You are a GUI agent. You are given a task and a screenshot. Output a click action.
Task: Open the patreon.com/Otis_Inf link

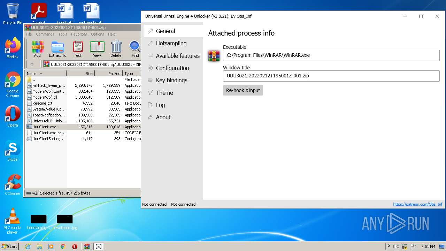417,204
